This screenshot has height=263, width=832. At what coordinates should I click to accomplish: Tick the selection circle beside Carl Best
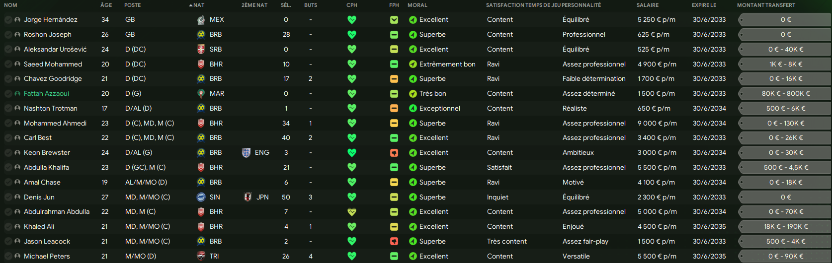(8, 138)
